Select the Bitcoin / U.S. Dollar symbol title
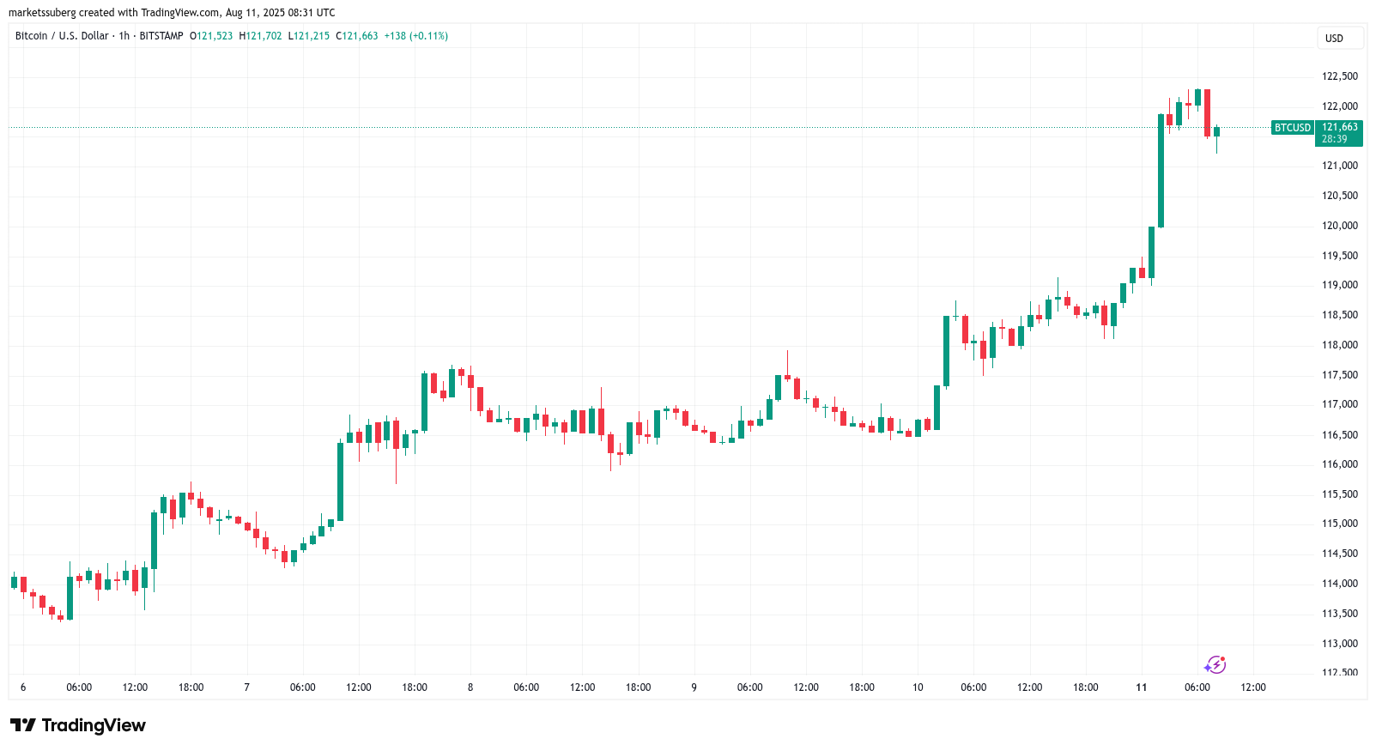The image size is (1376, 751). click(62, 36)
